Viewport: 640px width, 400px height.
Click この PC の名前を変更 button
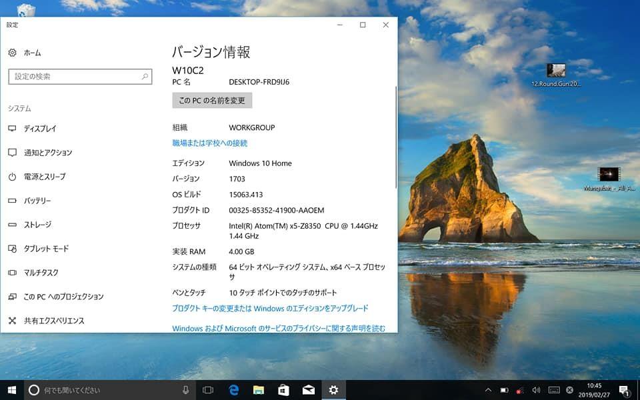(x=212, y=101)
